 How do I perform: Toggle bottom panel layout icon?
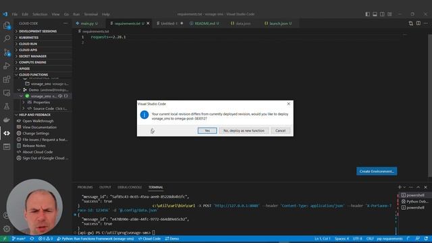tap(375, 14)
